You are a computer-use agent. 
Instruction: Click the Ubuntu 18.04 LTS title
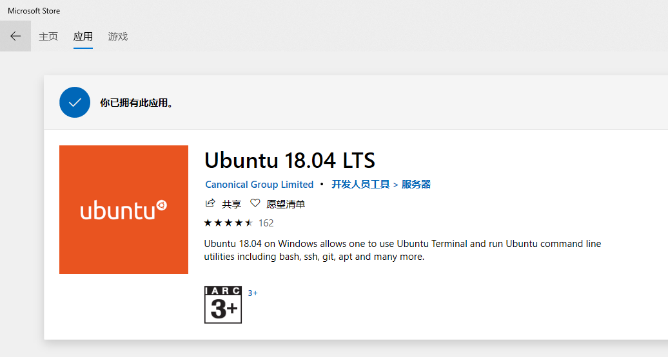(290, 160)
